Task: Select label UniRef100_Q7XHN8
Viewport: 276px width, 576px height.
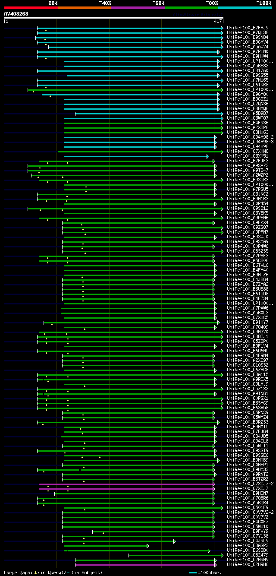Action: 248,151
